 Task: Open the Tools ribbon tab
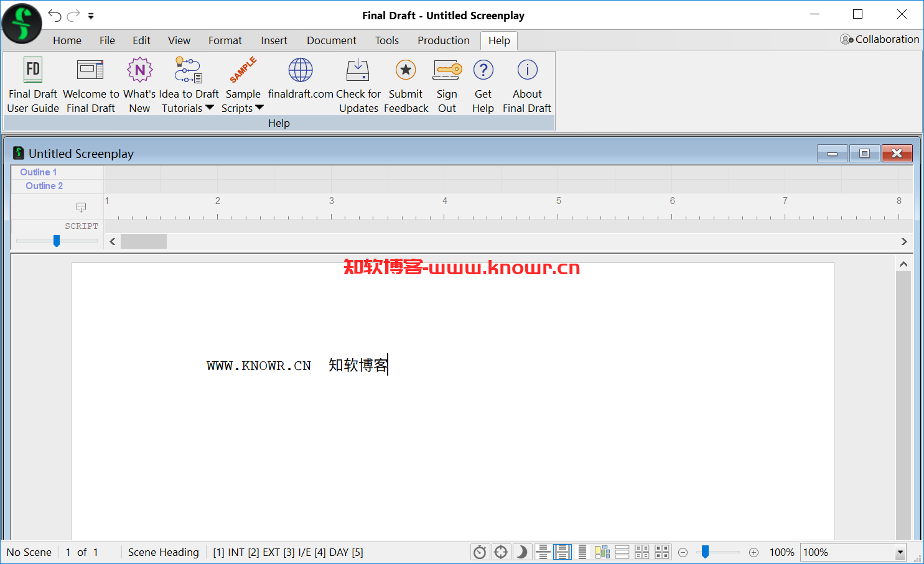387,40
